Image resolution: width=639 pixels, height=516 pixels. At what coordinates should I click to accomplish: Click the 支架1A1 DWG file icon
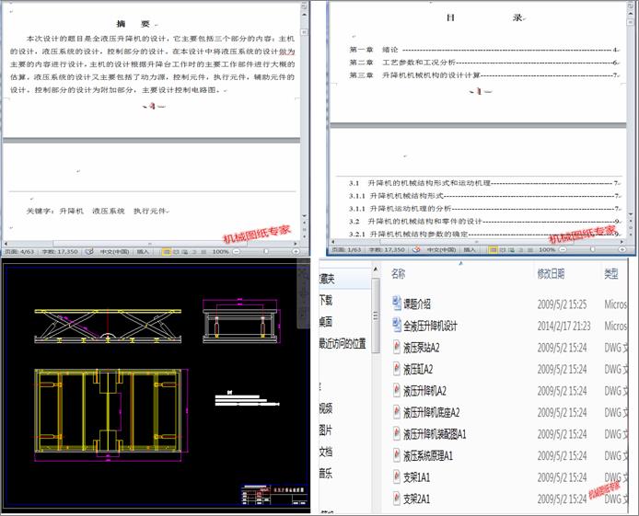[396, 476]
